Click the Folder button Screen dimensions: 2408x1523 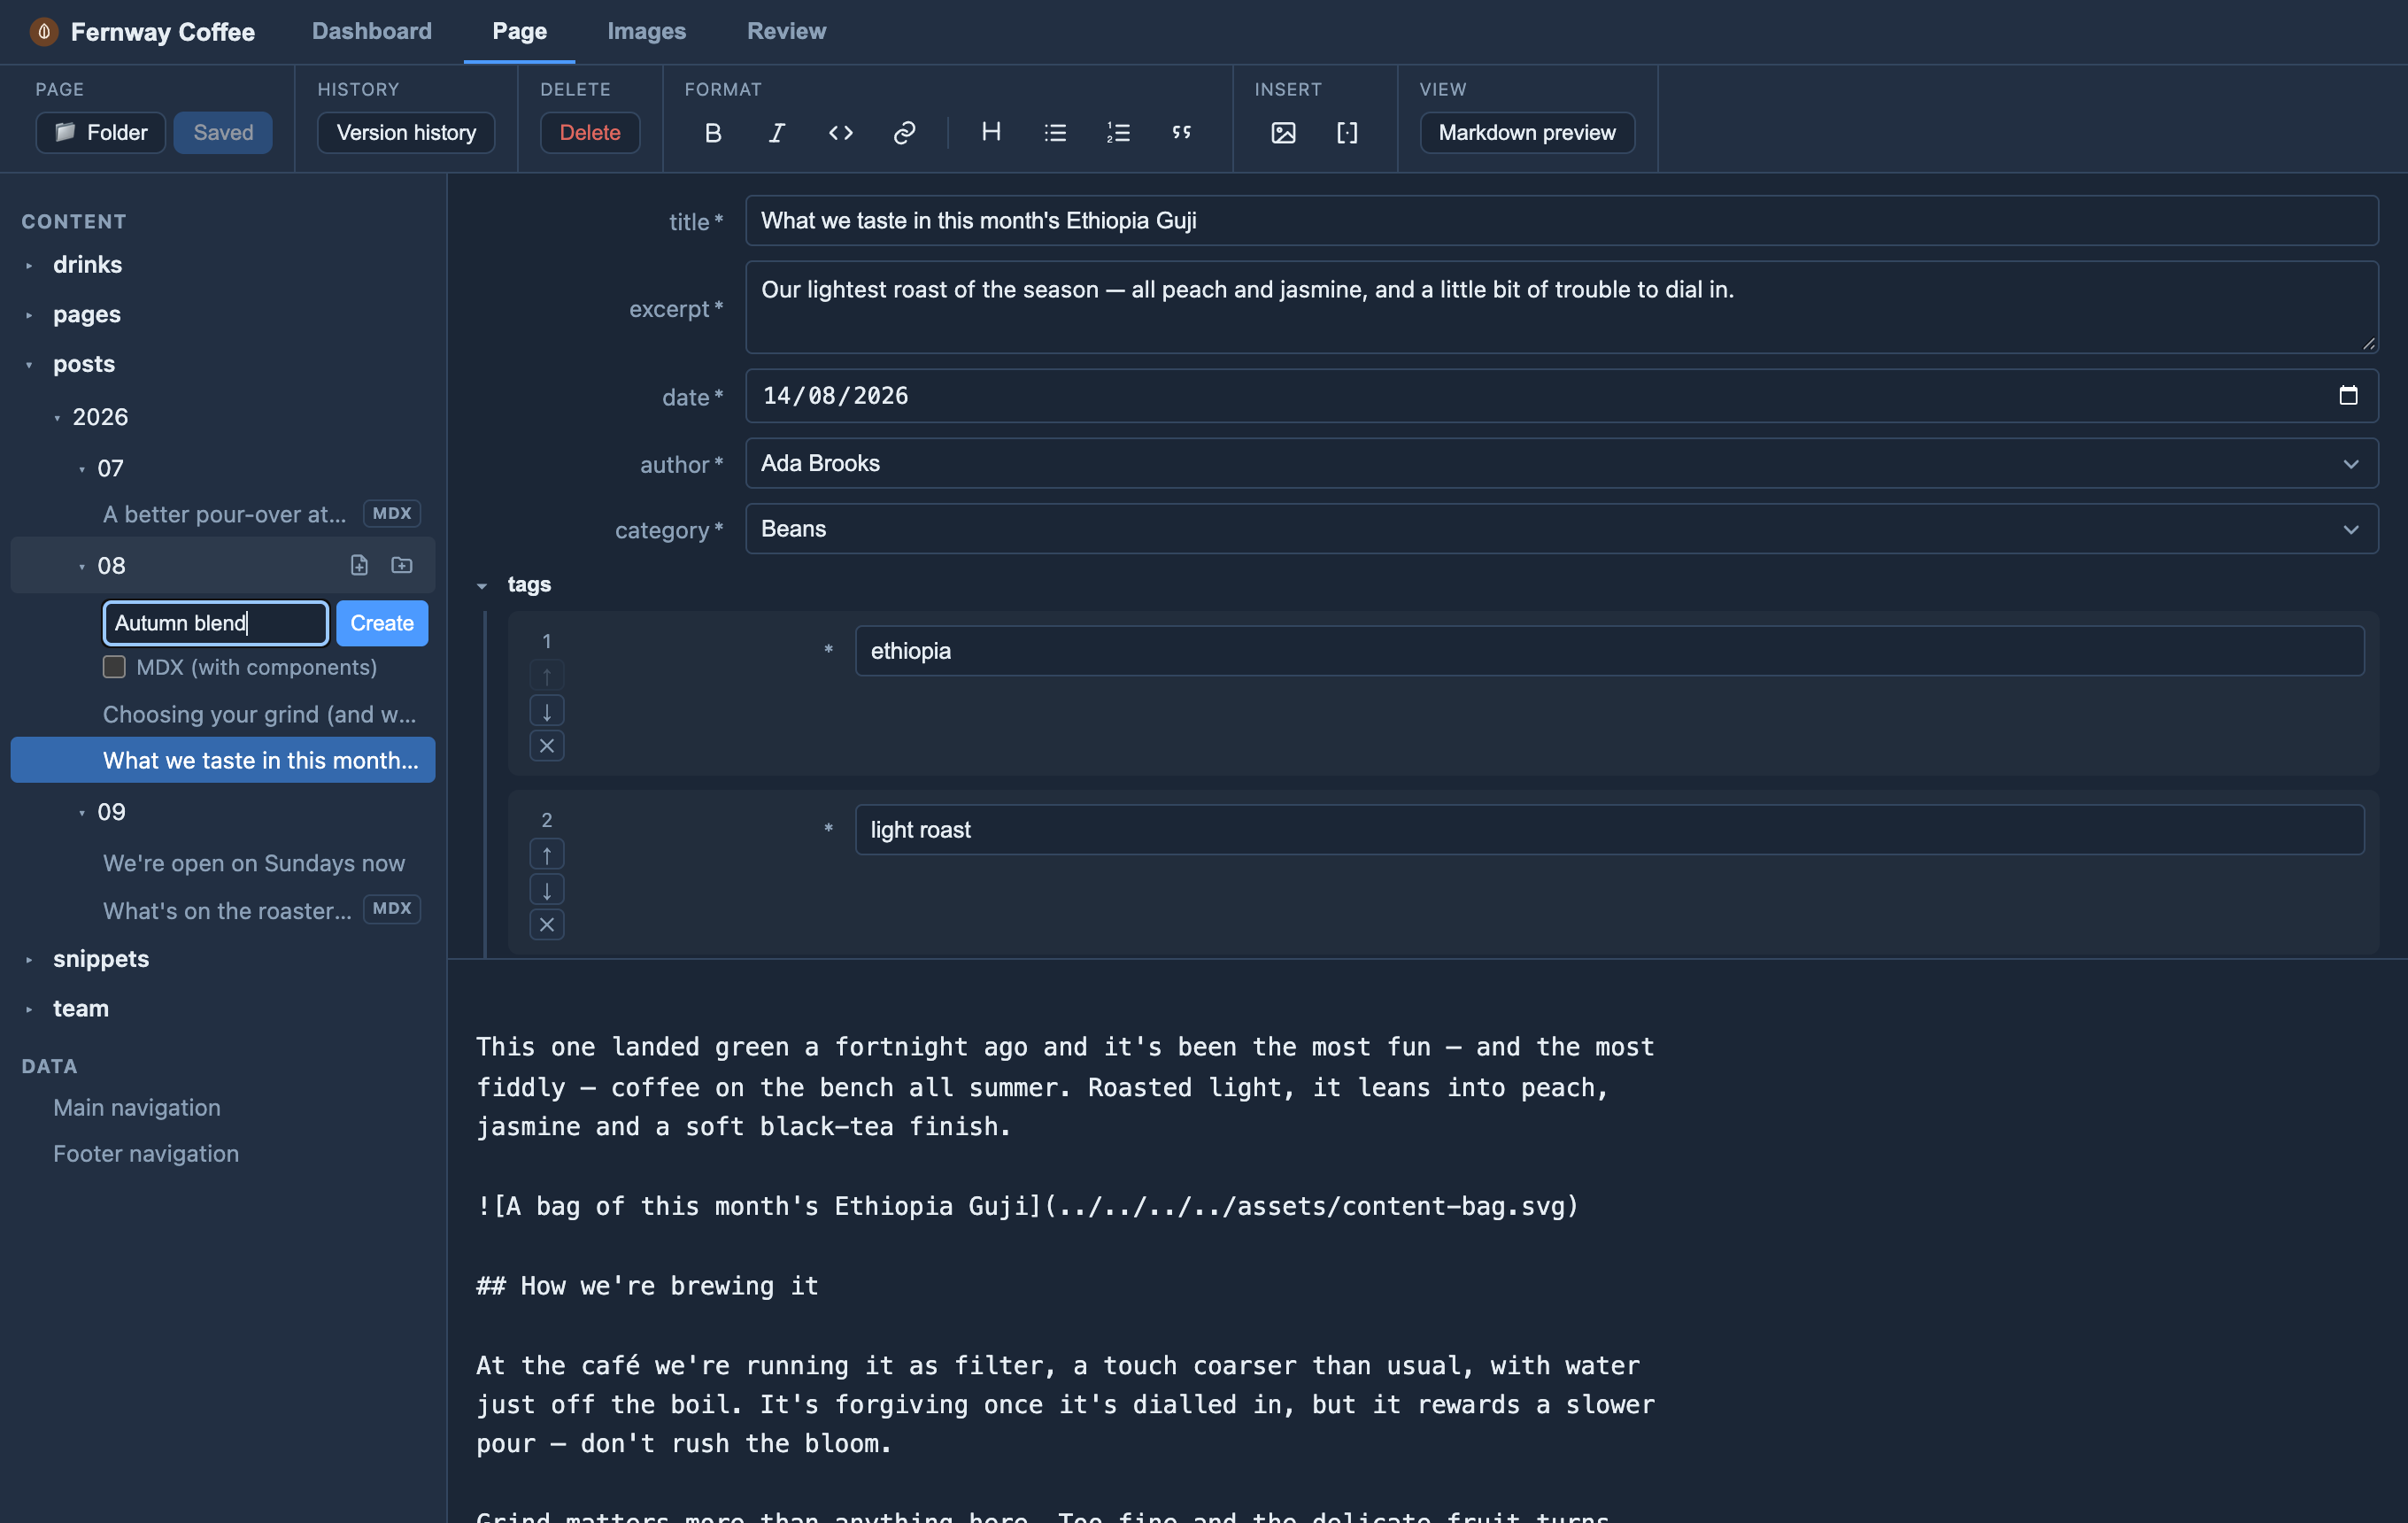tap(101, 133)
